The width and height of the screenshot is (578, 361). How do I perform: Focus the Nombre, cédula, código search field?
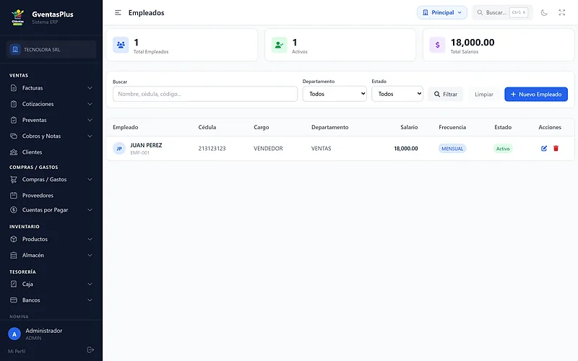[205, 94]
